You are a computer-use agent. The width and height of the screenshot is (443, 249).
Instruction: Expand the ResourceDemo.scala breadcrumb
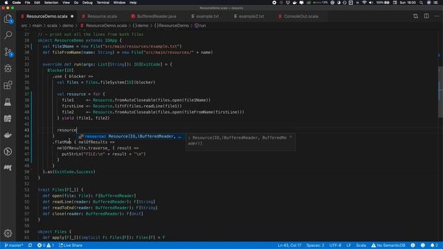tap(103, 26)
